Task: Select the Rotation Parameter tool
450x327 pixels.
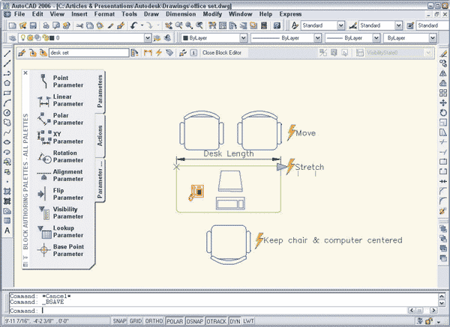Action: pyautogui.click(x=60, y=156)
